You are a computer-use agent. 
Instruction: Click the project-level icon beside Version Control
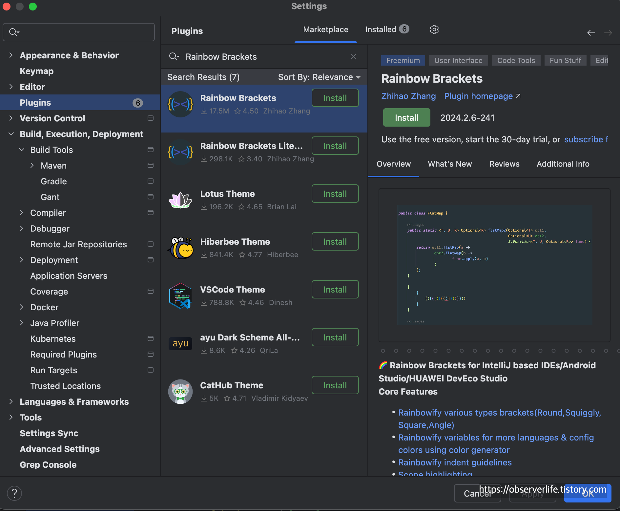[x=151, y=118]
